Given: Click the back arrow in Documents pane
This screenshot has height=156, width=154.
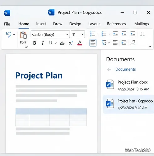Looking at the screenshot, I should (109, 69).
